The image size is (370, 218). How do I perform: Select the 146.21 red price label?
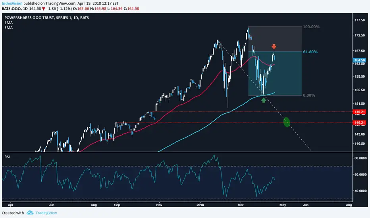click(x=359, y=122)
